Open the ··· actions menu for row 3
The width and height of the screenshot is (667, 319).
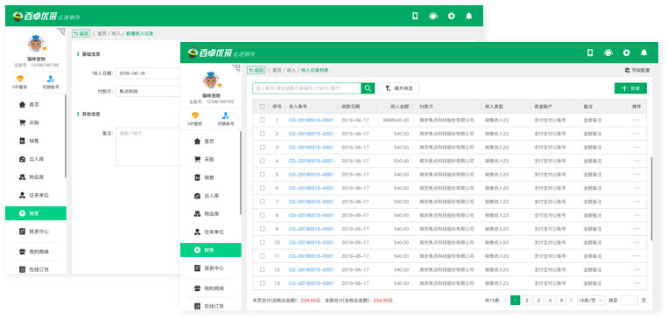click(x=636, y=148)
